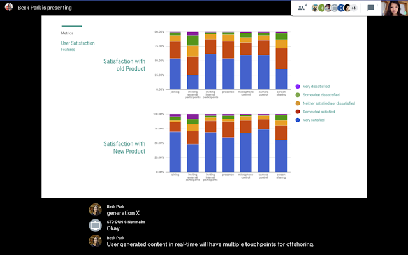This screenshot has width=408, height=255.
Task: Expand the +4 more participants badge
Action: (353, 8)
